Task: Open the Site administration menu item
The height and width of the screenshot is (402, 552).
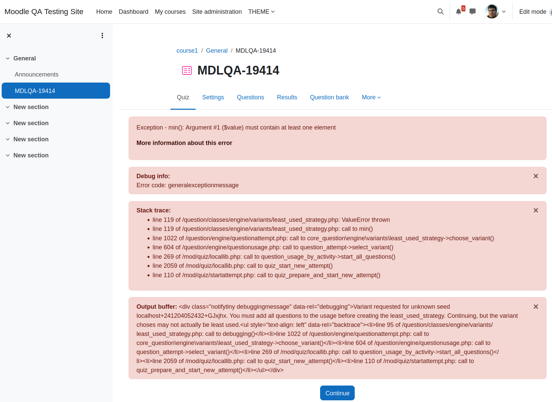Action: (217, 12)
